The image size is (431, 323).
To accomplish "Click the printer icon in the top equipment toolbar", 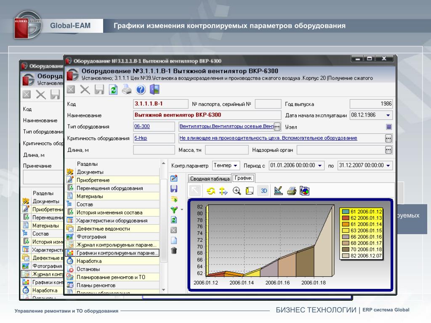I will 127,90.
